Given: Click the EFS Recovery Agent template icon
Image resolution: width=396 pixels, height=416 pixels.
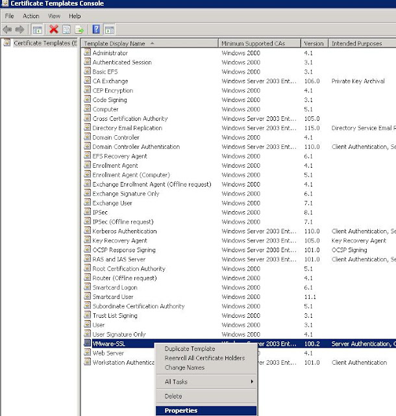Looking at the screenshot, I should 87,155.
